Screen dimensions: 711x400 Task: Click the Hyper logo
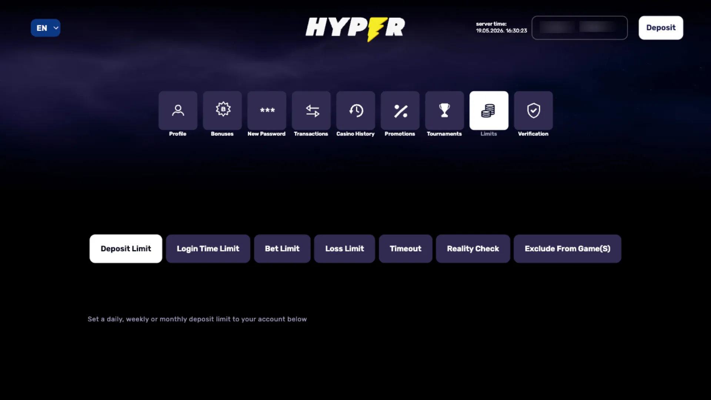point(355,29)
